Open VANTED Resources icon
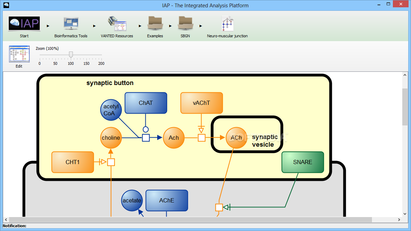This screenshot has height=231, width=411. (117, 24)
